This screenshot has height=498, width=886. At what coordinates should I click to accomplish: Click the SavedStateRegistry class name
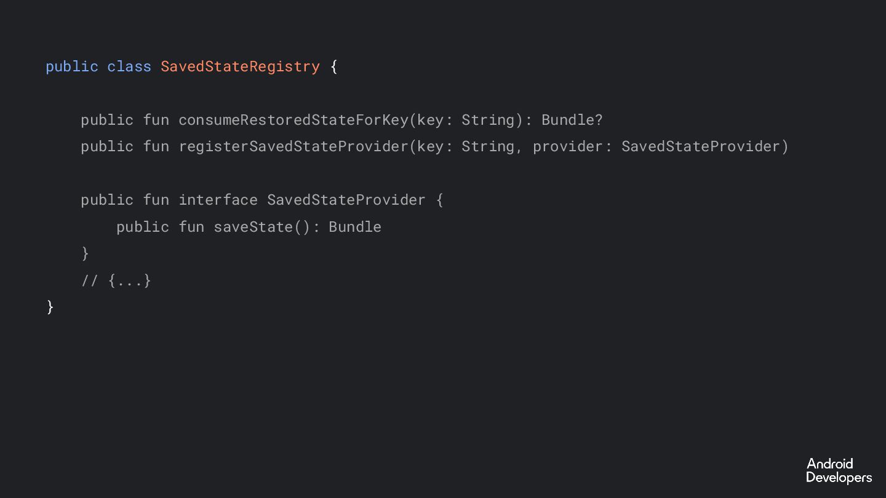click(240, 66)
